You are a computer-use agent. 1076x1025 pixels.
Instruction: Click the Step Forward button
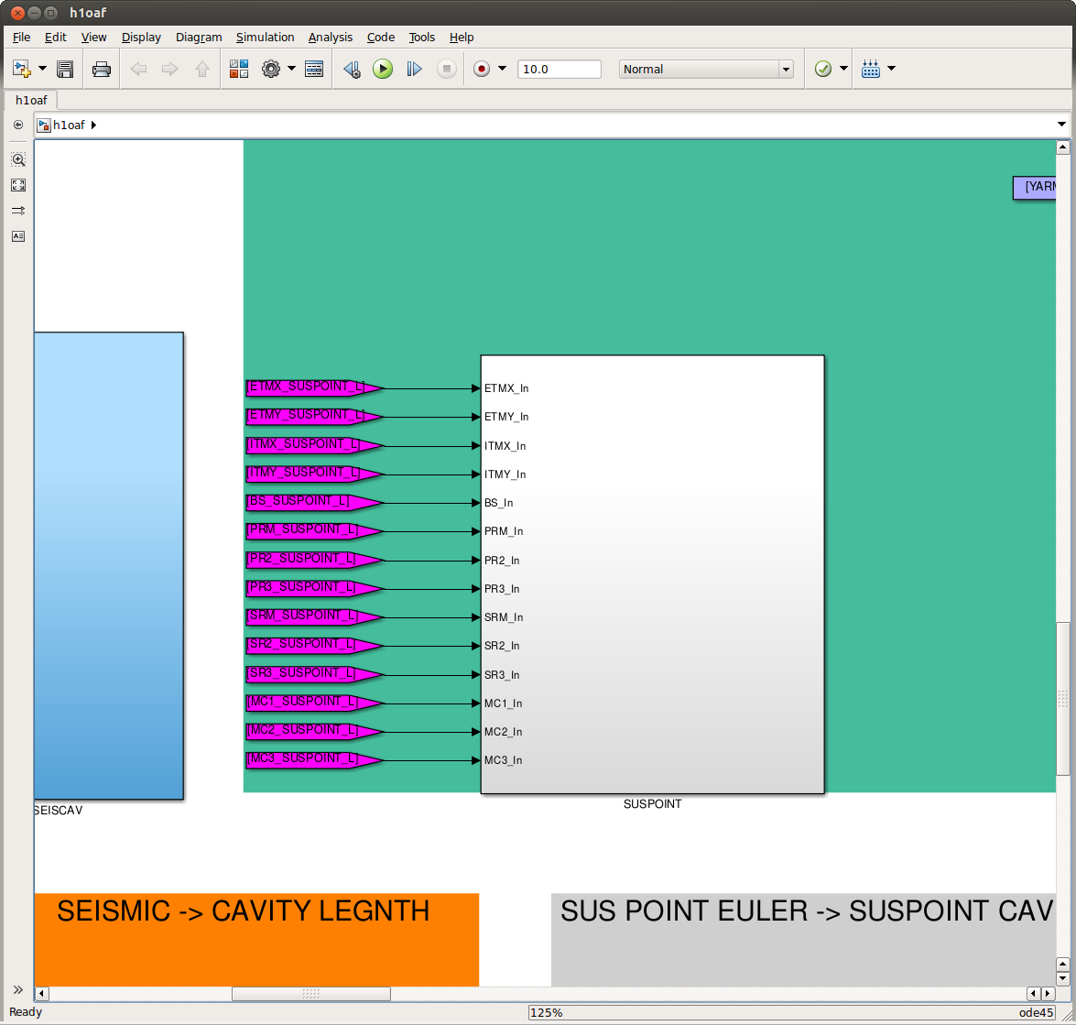pos(414,69)
